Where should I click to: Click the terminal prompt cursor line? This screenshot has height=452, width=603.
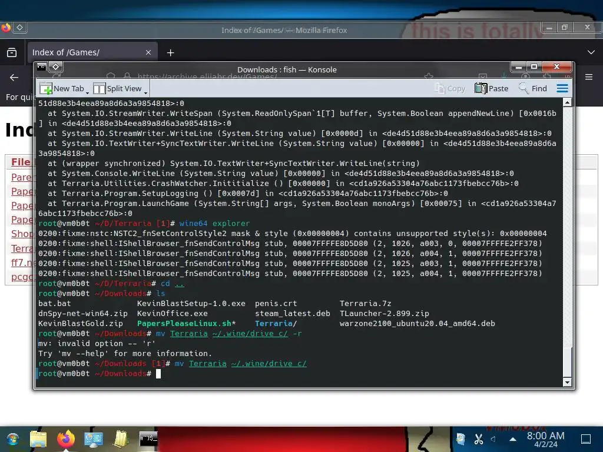(x=300, y=374)
